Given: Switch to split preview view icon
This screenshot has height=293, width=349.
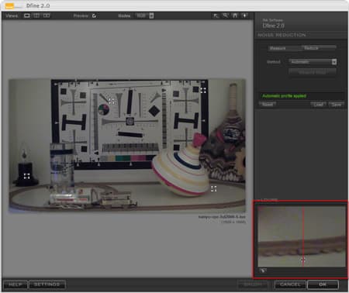Looking at the screenshot, I should point(36,16).
